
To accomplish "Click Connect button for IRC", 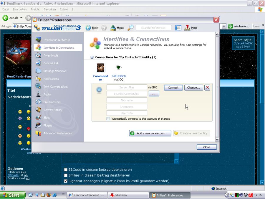I will tap(173, 88).
